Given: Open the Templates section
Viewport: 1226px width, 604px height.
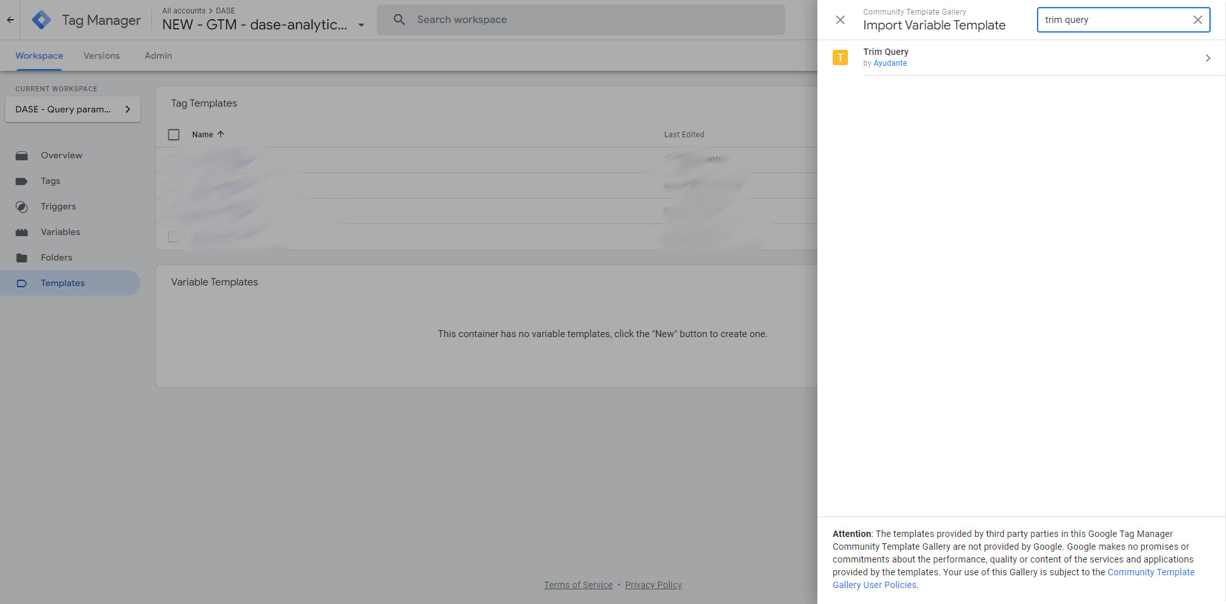Looking at the screenshot, I should tap(63, 283).
